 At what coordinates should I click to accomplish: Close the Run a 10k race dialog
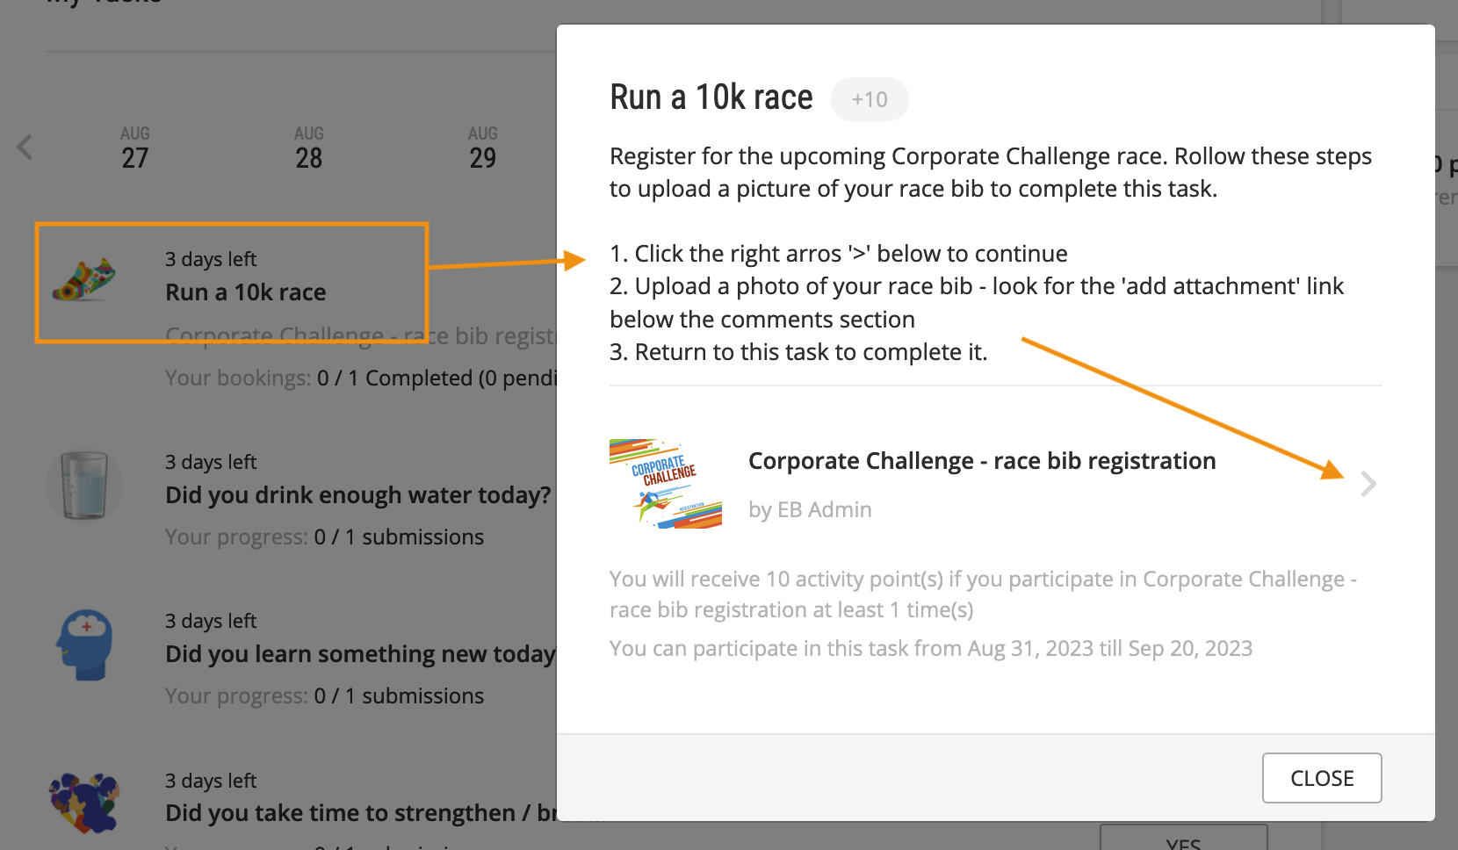click(x=1322, y=778)
